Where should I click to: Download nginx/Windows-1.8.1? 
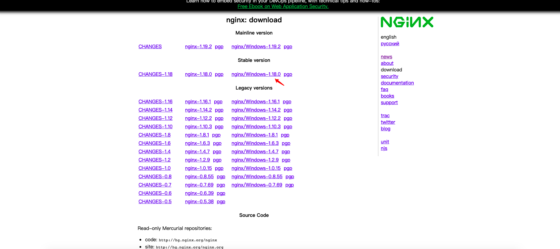point(255,135)
